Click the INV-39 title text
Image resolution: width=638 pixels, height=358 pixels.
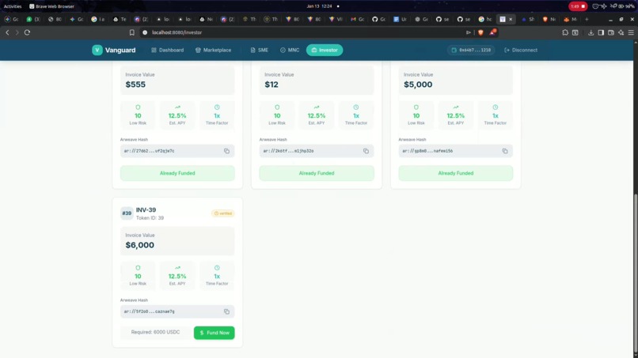tap(146, 209)
